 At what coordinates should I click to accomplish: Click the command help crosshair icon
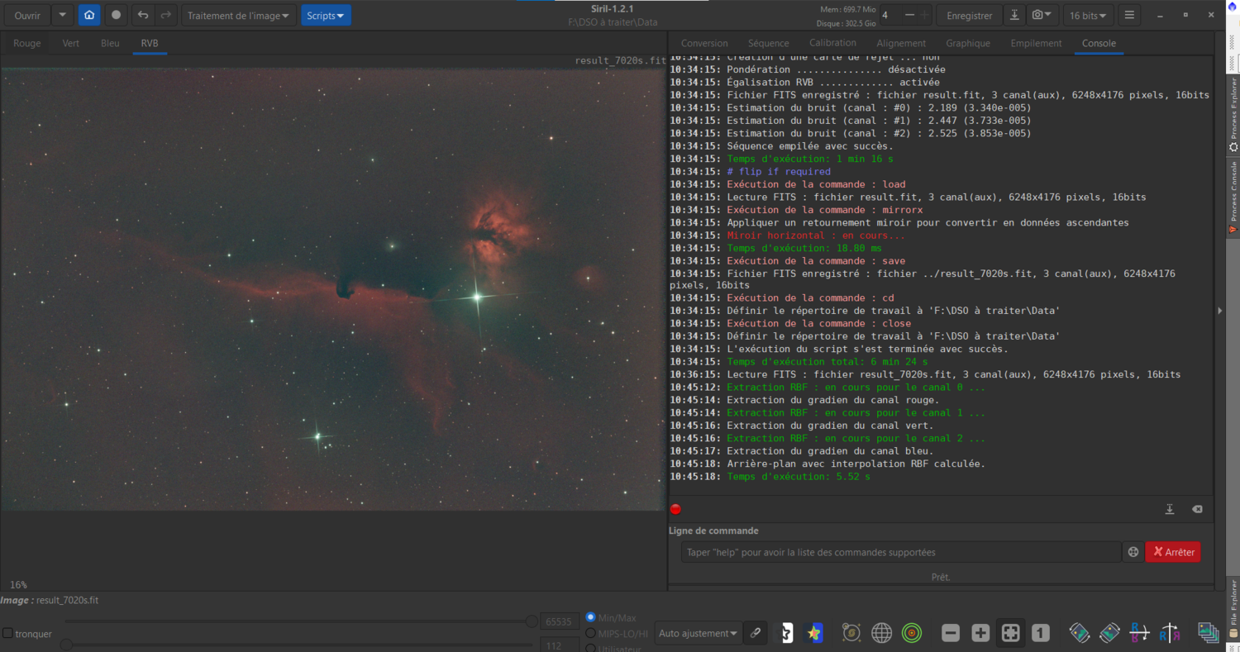[1133, 552]
